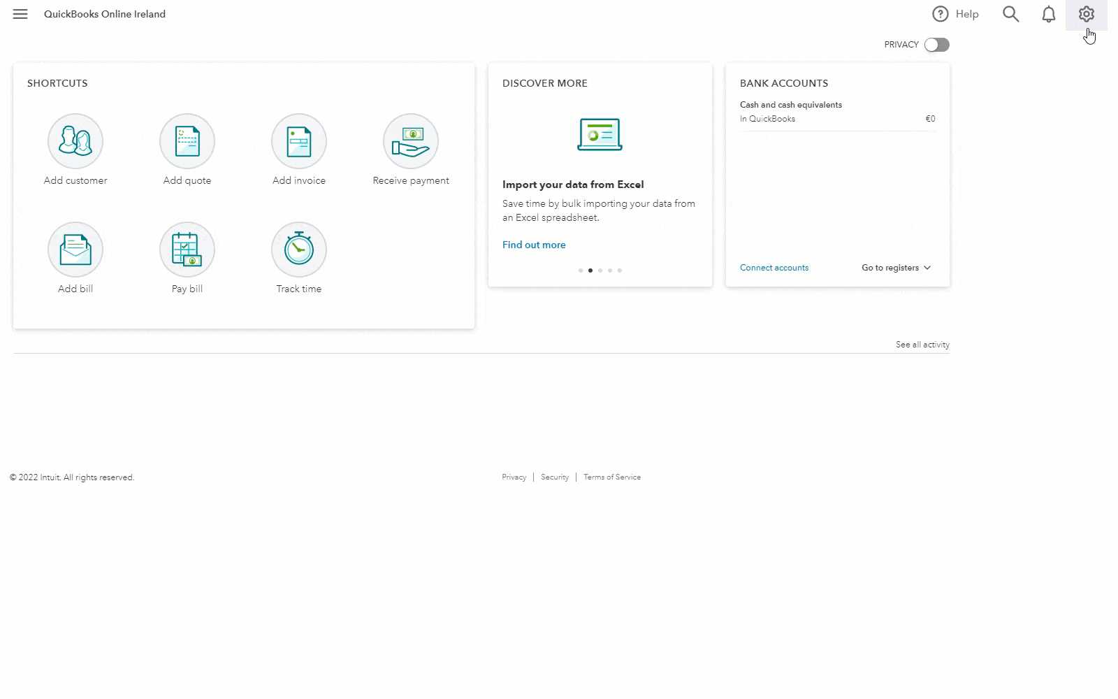Click the Add invoice shortcut icon
1118x699 pixels.
click(299, 141)
